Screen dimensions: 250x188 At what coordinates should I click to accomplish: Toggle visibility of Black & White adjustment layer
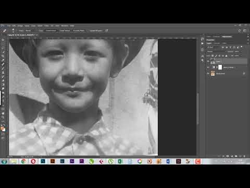pyautogui.click(x=208, y=67)
